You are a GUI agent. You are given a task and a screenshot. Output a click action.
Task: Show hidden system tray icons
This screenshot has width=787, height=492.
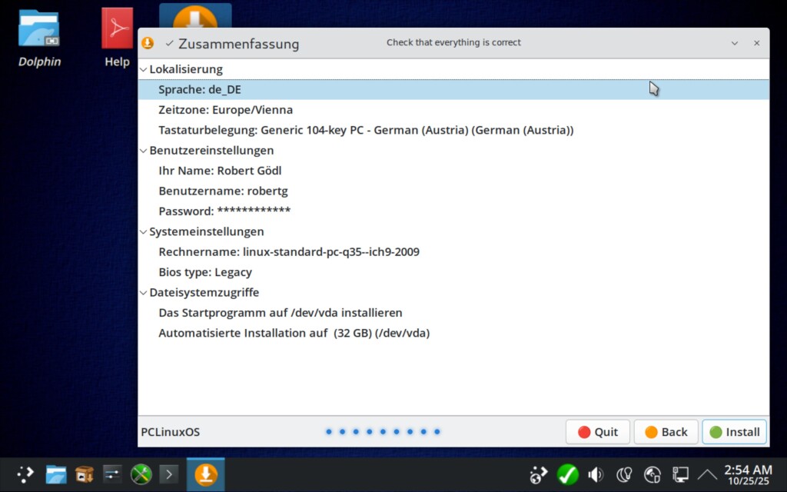(x=707, y=475)
